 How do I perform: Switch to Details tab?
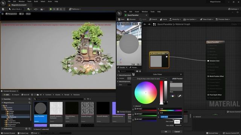tap(122, 67)
